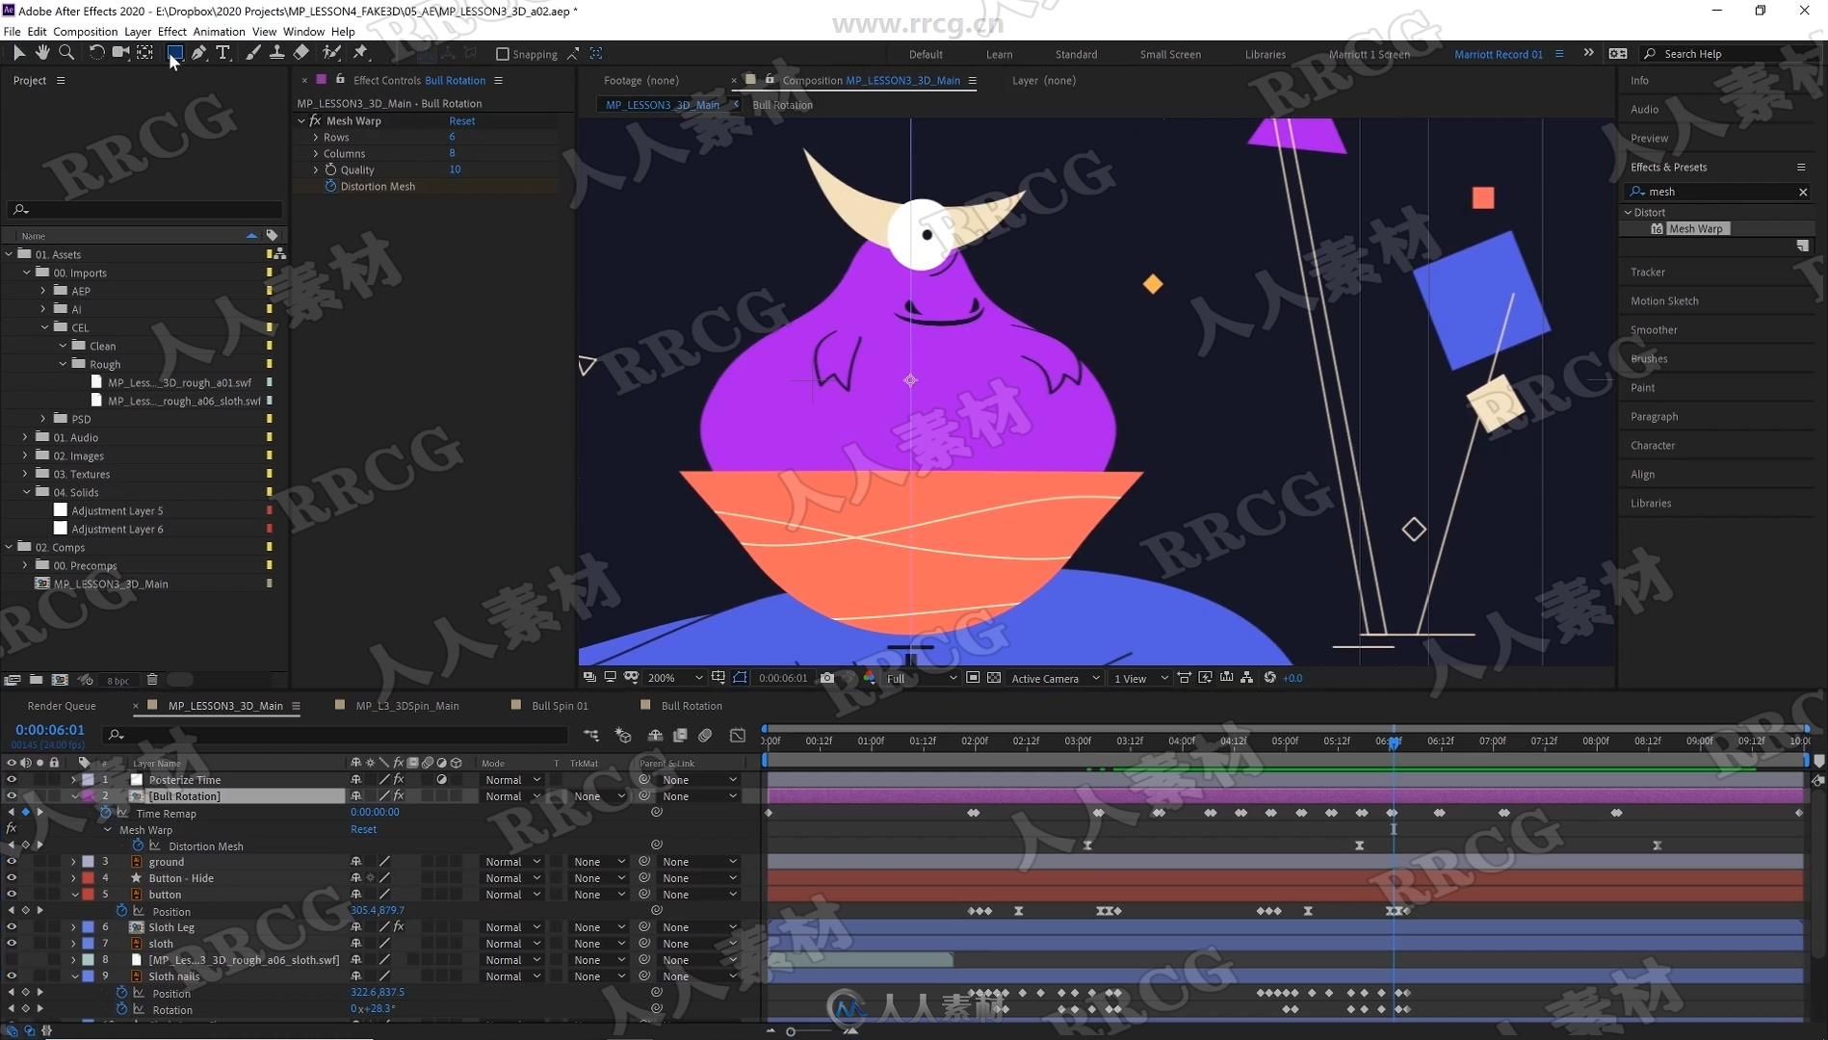Select the Selection (arrow) tool

coord(18,53)
